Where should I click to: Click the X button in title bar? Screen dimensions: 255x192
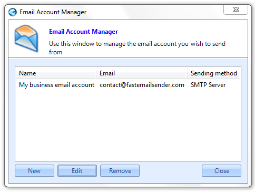pyautogui.click(x=236, y=9)
